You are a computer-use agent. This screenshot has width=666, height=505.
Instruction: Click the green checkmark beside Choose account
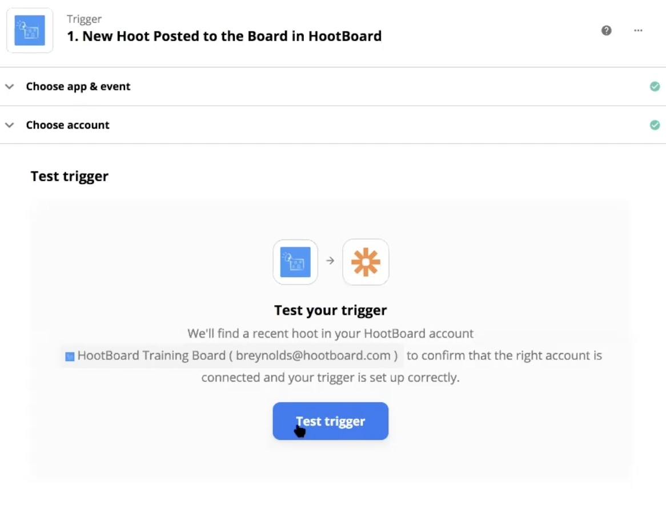[655, 125]
